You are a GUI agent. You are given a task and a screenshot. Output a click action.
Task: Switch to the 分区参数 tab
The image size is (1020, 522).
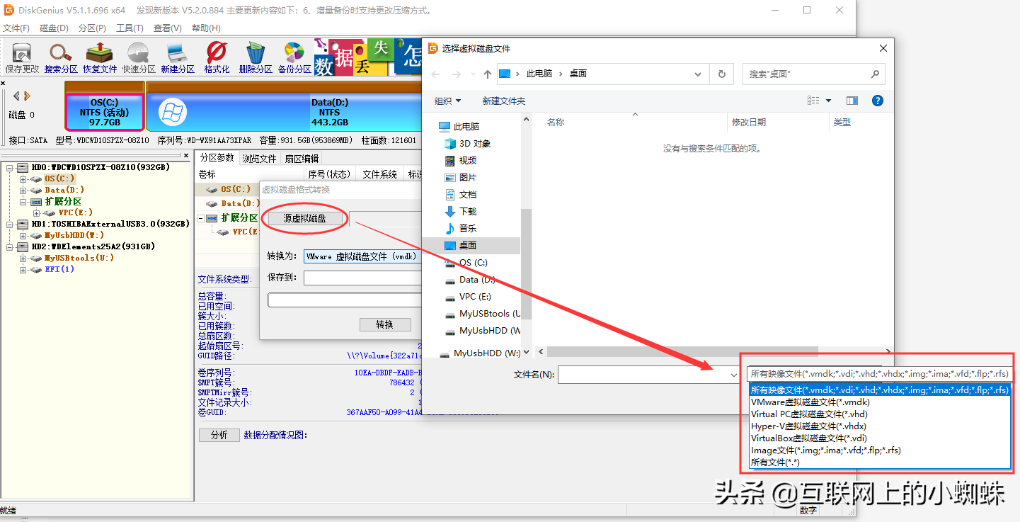click(217, 158)
